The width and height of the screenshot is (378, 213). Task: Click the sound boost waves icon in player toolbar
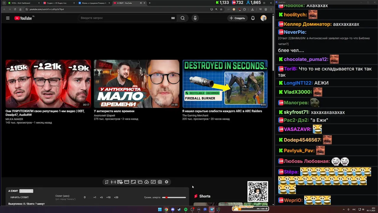(x=113, y=182)
